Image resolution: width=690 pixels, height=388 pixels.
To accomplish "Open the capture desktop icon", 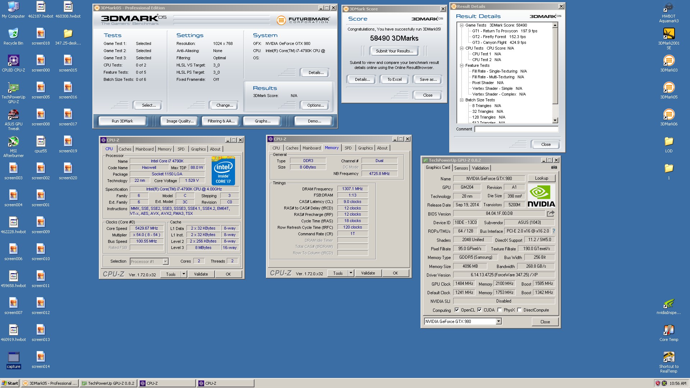I will pos(13,360).
